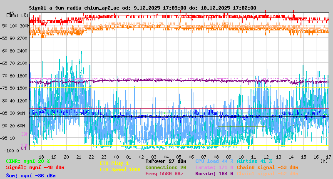Click the CINR legend label in green
The image size is (333, 179).
coord(27,161)
